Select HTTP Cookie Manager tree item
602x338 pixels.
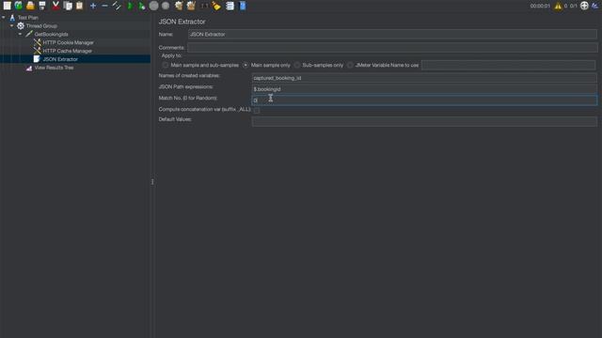(68, 42)
